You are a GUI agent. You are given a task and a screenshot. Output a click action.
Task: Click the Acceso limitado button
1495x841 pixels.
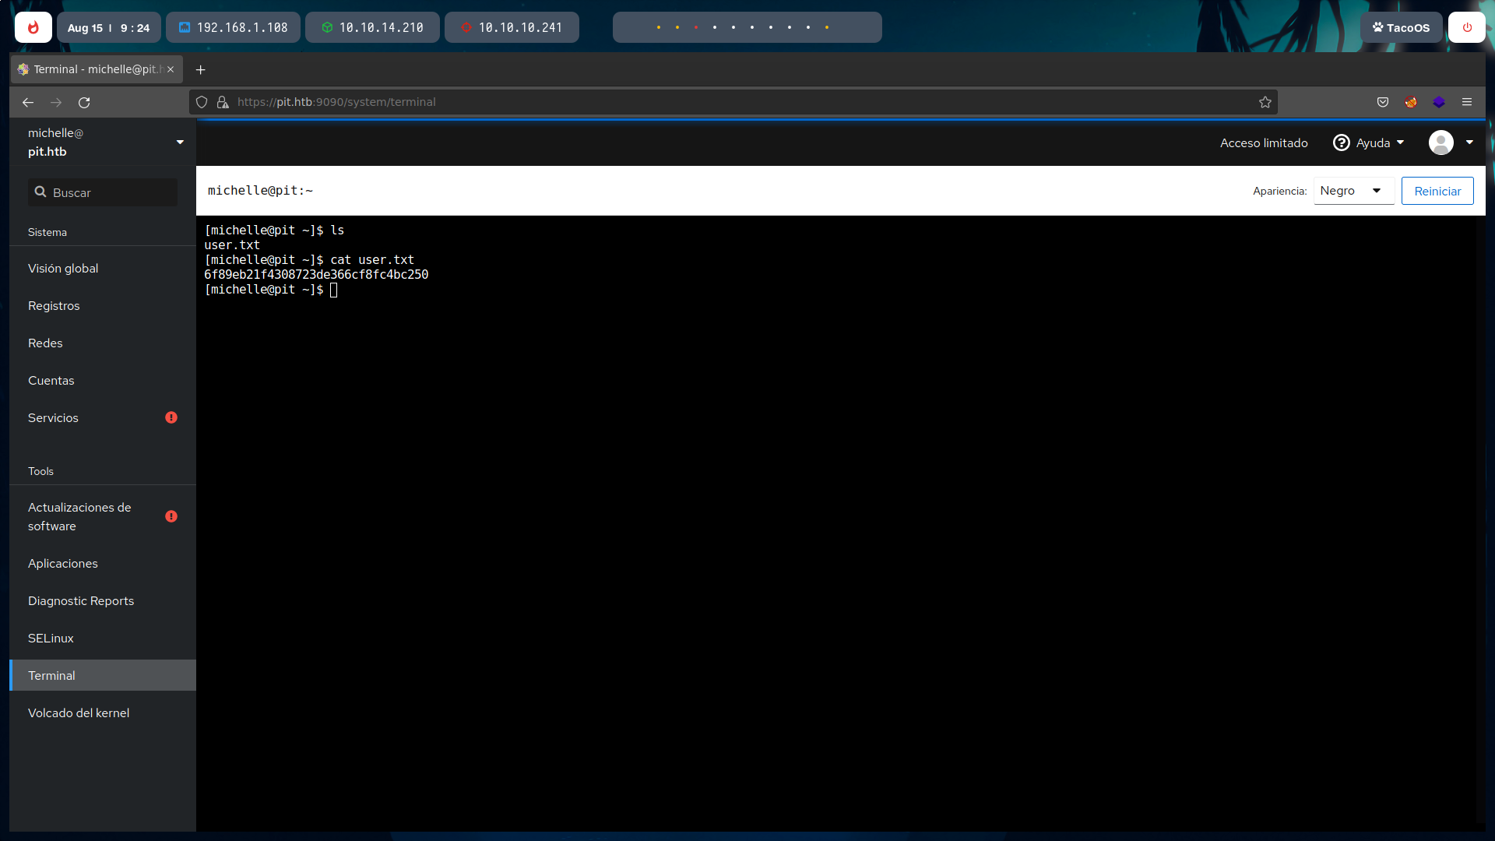1263,143
